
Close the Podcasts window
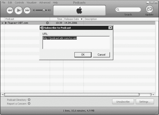(156, 3)
